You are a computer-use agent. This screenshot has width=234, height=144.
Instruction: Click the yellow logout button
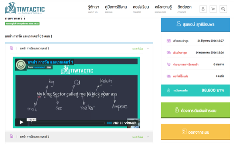(195, 132)
